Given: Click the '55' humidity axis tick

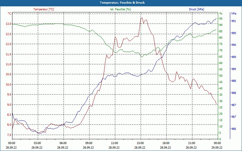Looking at the screenshot, I should pos(221,69).
